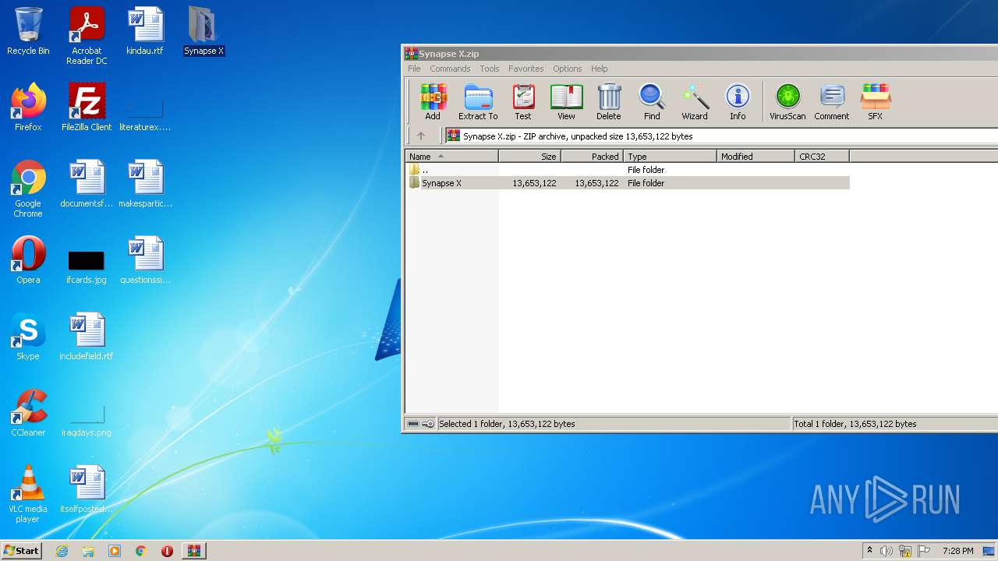Select the Firefox desktop shortcut
This screenshot has height=561, width=998.
28,108
